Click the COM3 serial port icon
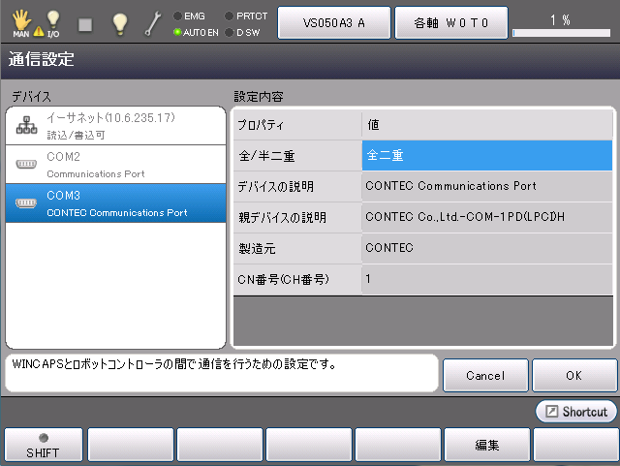This screenshot has height=466, width=620. point(26,202)
